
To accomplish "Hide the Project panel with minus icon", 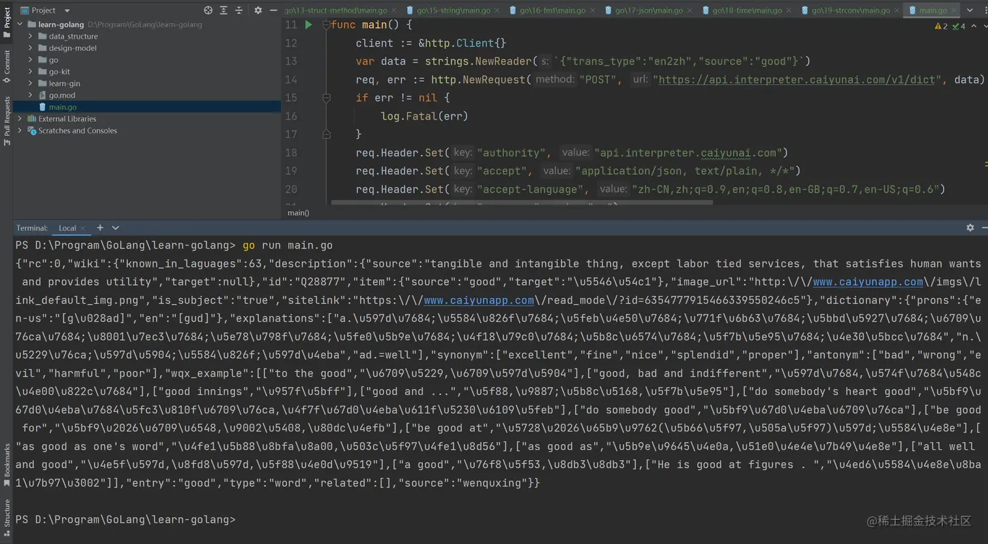I will pos(274,10).
